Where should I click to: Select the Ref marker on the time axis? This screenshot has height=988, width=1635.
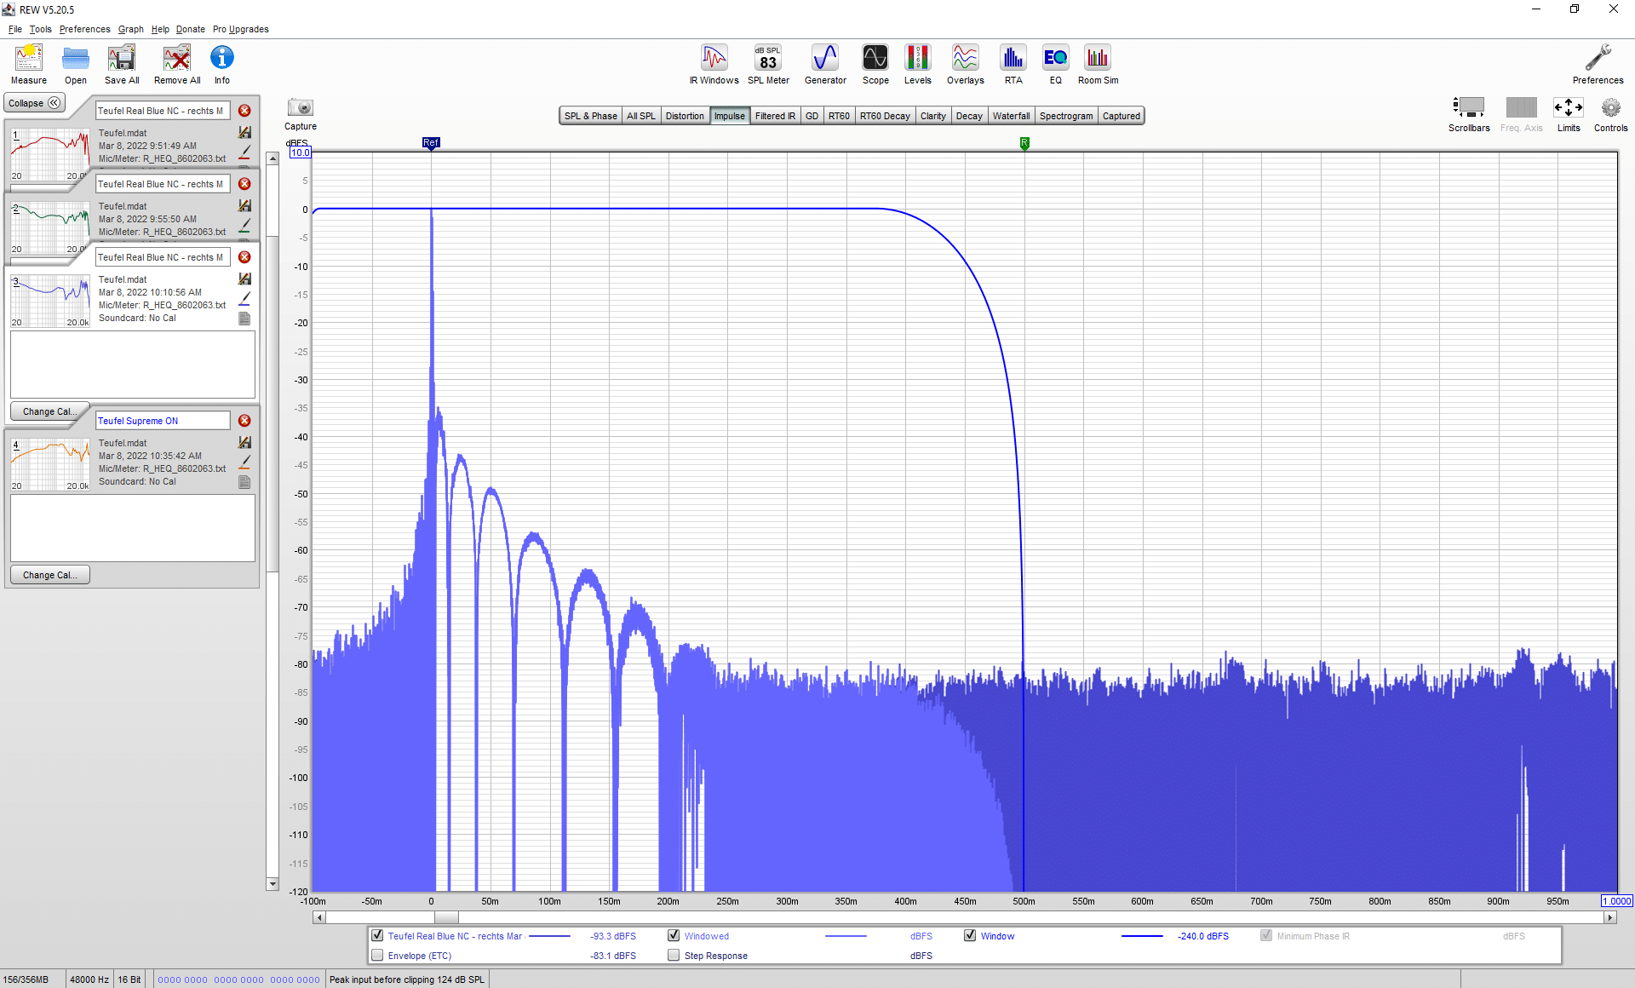(x=431, y=143)
